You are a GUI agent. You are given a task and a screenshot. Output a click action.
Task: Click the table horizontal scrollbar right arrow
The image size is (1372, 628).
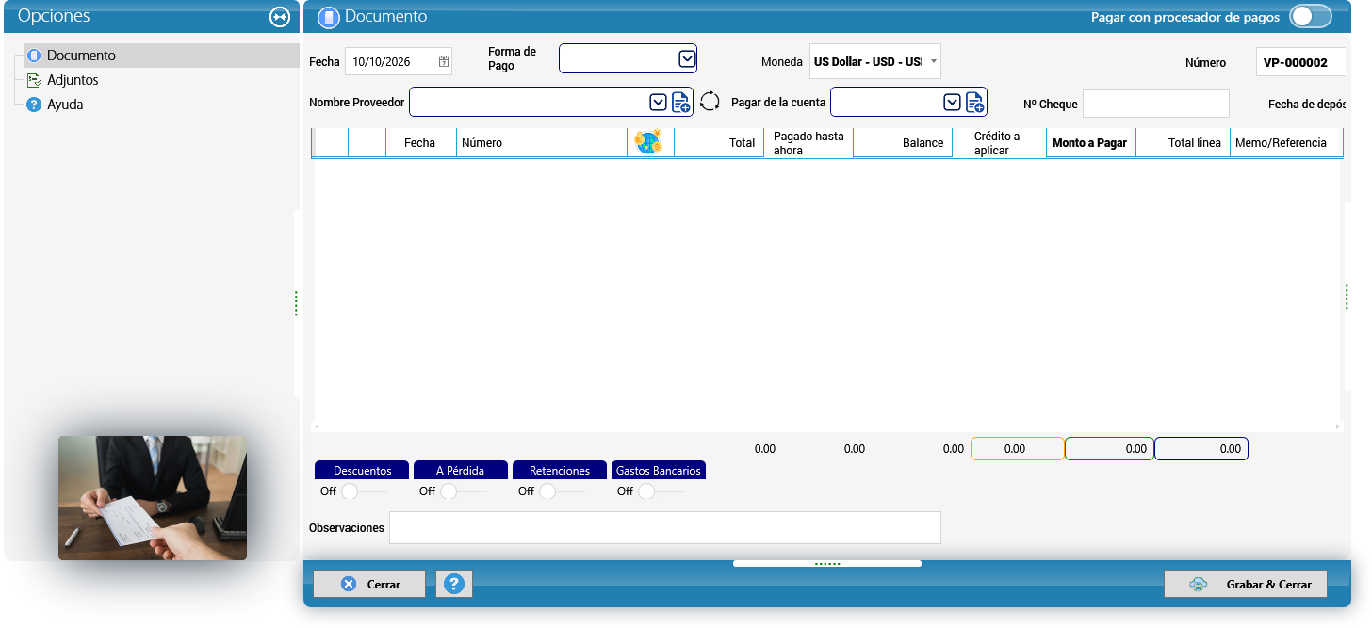coord(1337,427)
